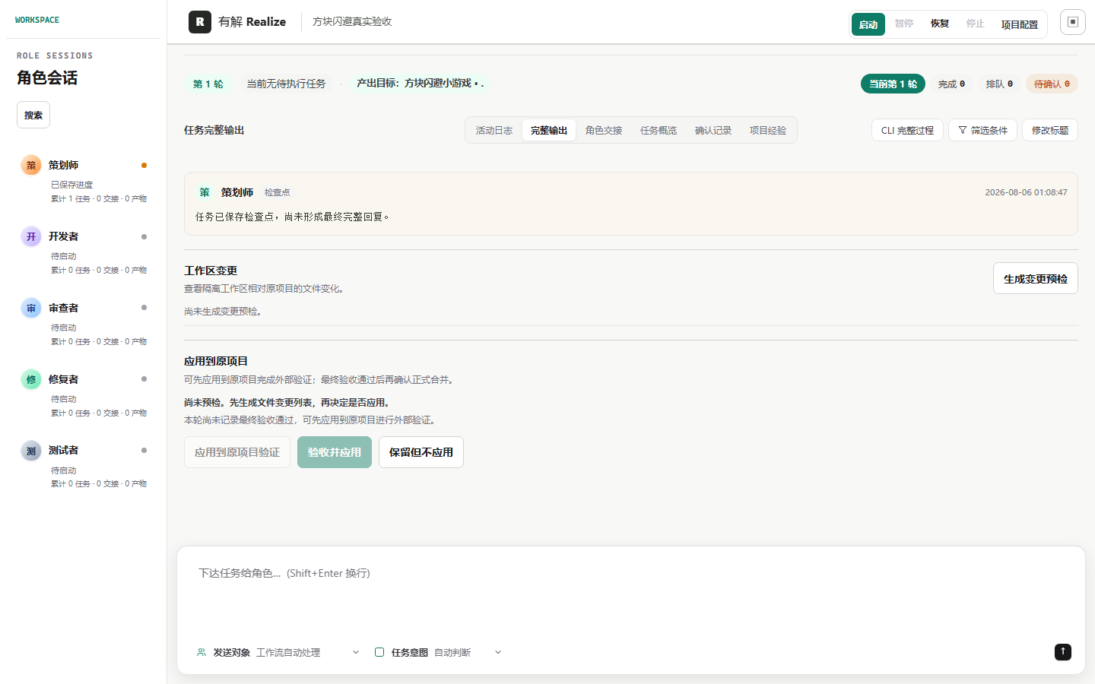The width and height of the screenshot is (1095, 684).
Task: Tick the 任务意图 checkbox
Action: 379,652
